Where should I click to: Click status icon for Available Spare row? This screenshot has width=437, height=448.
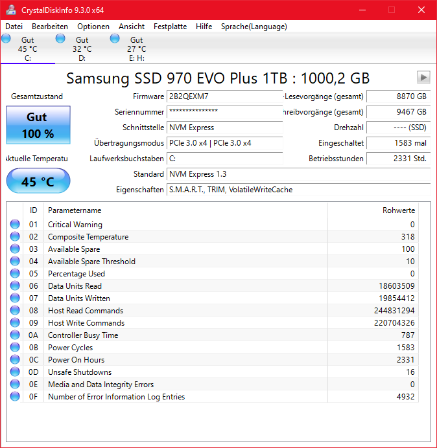point(15,249)
